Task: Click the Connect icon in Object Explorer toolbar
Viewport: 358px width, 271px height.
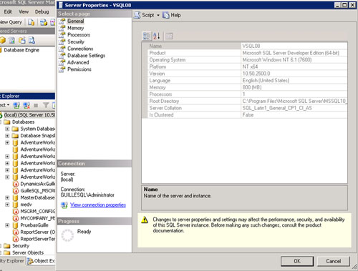Action: 16,105
